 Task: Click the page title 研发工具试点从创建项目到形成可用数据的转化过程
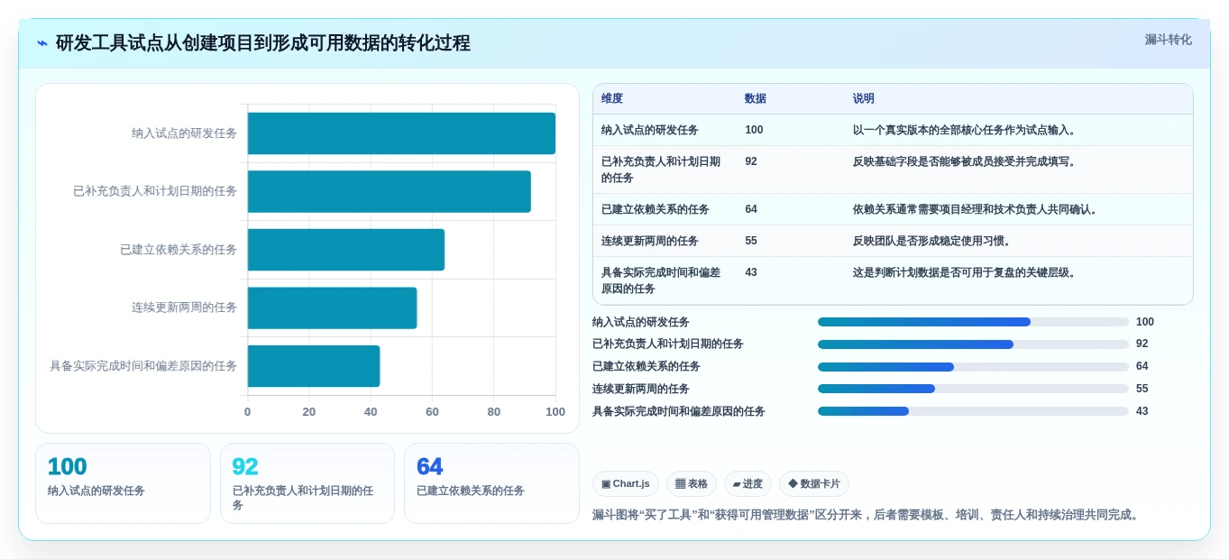263,43
